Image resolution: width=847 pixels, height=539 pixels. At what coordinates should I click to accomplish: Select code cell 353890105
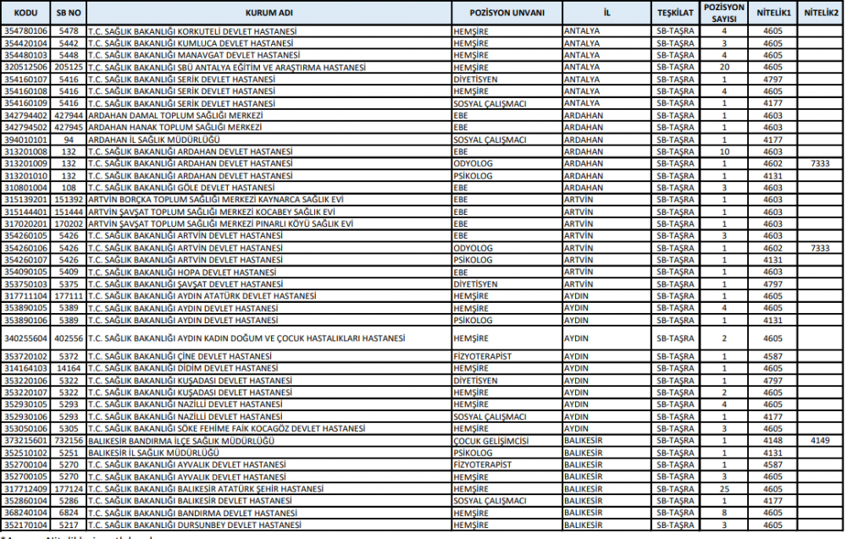point(26,308)
